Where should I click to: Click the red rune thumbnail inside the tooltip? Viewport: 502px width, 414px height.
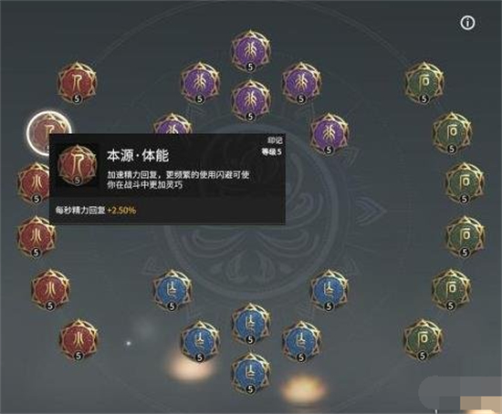(78, 165)
